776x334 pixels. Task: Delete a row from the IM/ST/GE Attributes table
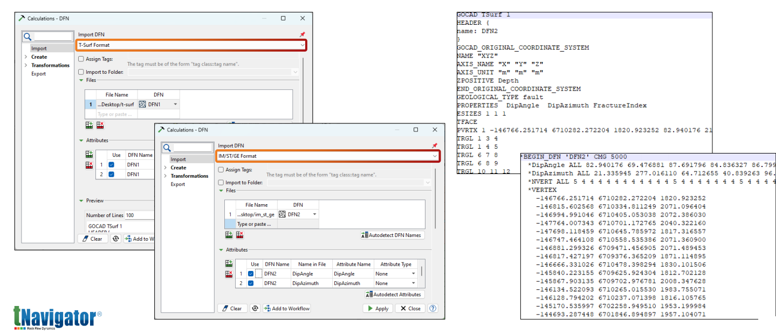[229, 274]
